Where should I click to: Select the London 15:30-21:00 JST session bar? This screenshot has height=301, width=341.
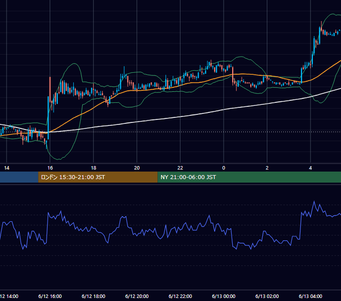(98, 177)
